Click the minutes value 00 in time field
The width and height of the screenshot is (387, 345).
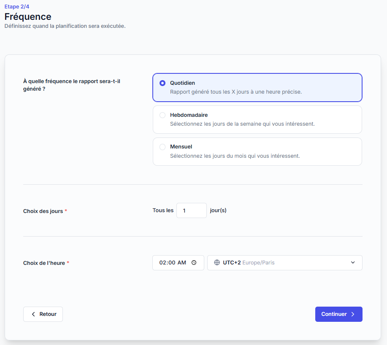171,263
